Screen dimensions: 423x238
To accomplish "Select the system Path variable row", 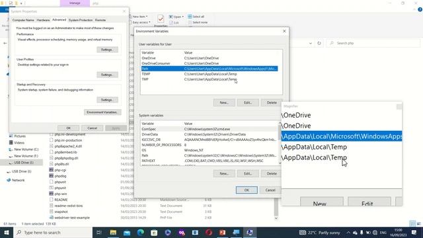I will click(x=209, y=155).
